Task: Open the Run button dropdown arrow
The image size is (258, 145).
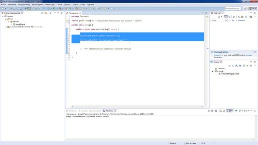Action: pyautogui.click(x=57, y=8)
